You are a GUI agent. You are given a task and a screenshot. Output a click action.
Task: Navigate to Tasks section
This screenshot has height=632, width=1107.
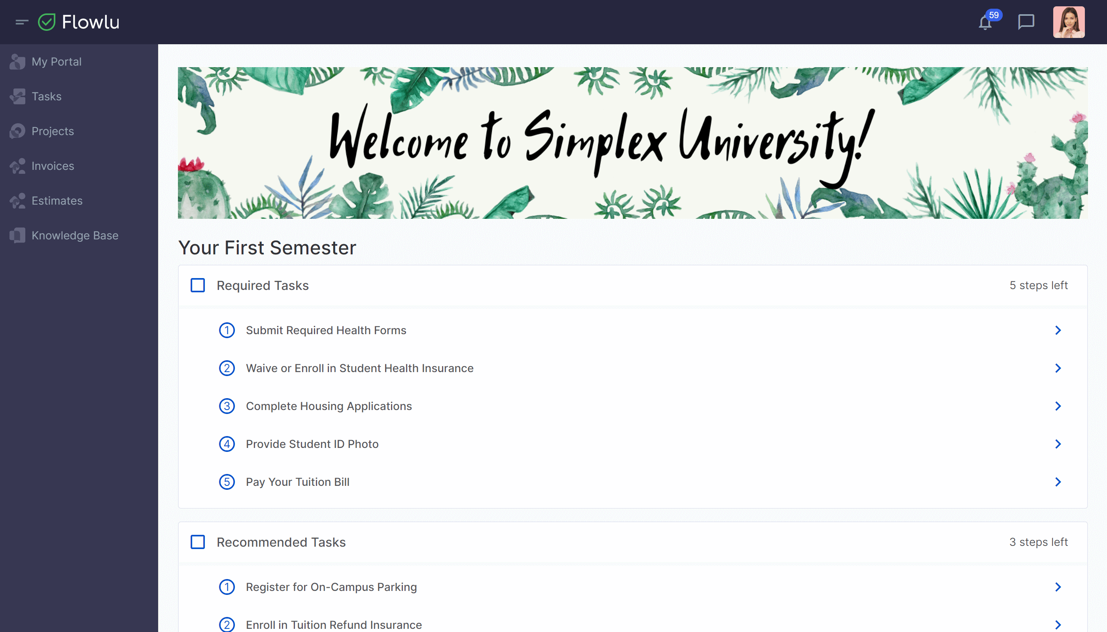(x=45, y=96)
